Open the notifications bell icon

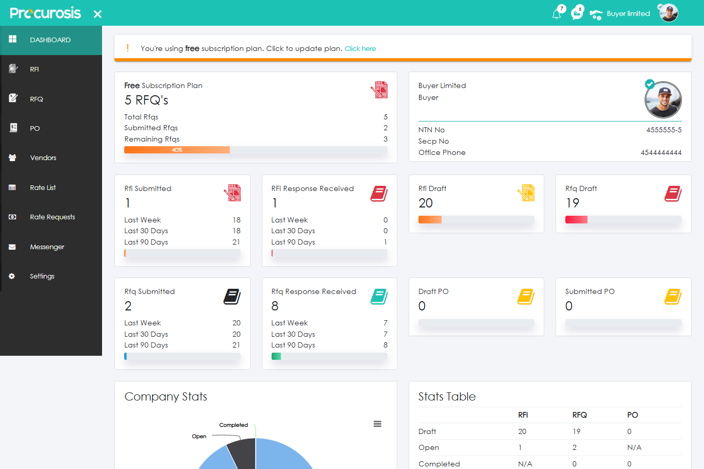click(x=557, y=14)
